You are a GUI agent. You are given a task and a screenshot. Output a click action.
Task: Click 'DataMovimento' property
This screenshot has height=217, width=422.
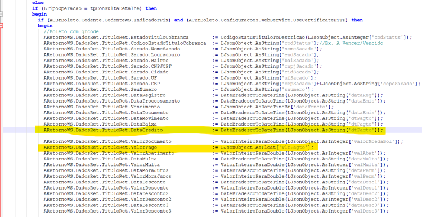(x=150, y=118)
